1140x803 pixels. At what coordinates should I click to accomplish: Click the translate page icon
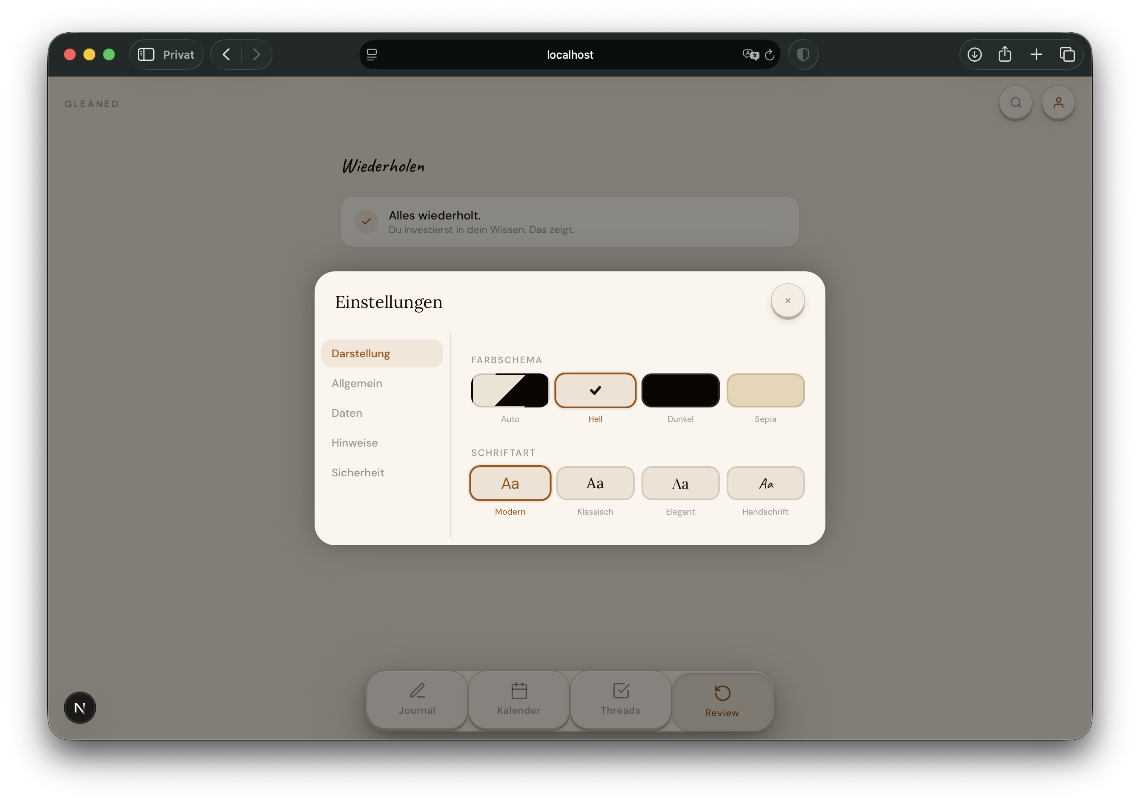[751, 54]
